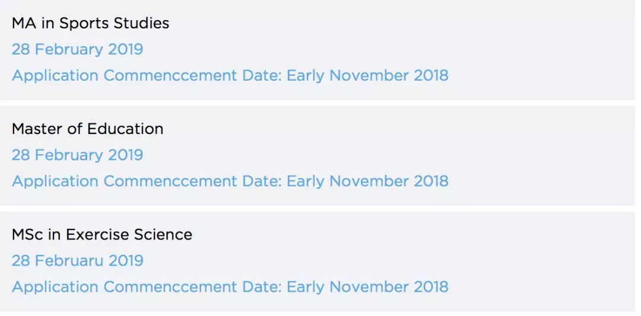Click "Early November 2018" in the Exercise Science card
This screenshot has height=316, width=641.
click(x=367, y=287)
